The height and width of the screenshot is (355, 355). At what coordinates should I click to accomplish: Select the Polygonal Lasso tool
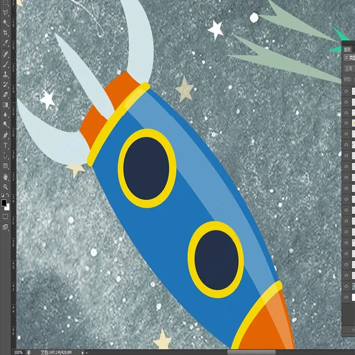[x=5, y=12]
